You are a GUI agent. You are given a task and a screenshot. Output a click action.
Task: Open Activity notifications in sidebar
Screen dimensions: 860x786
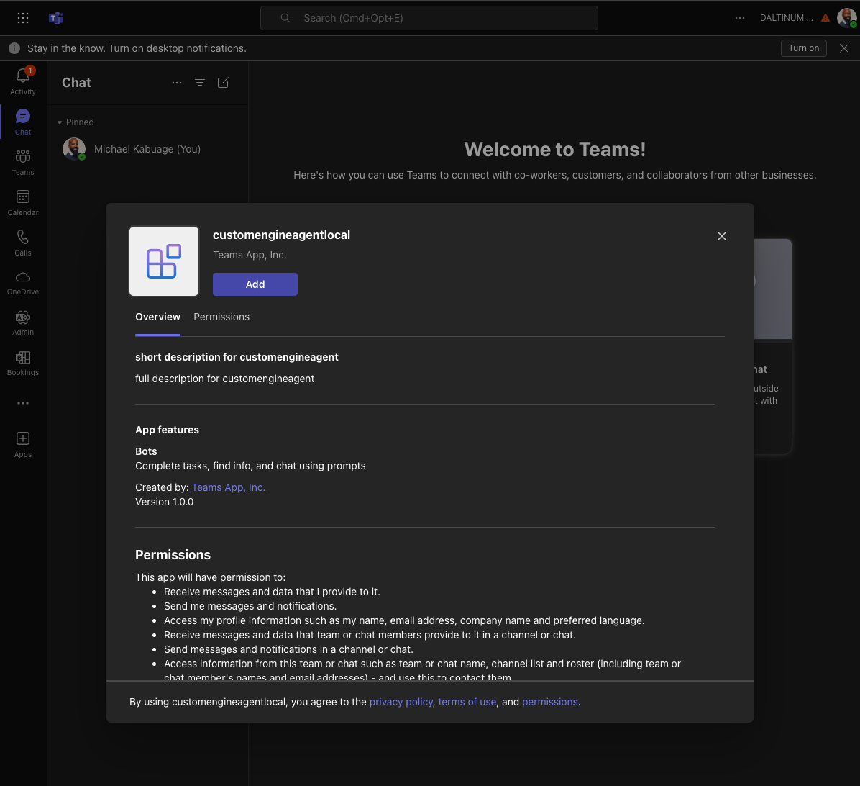tap(23, 81)
